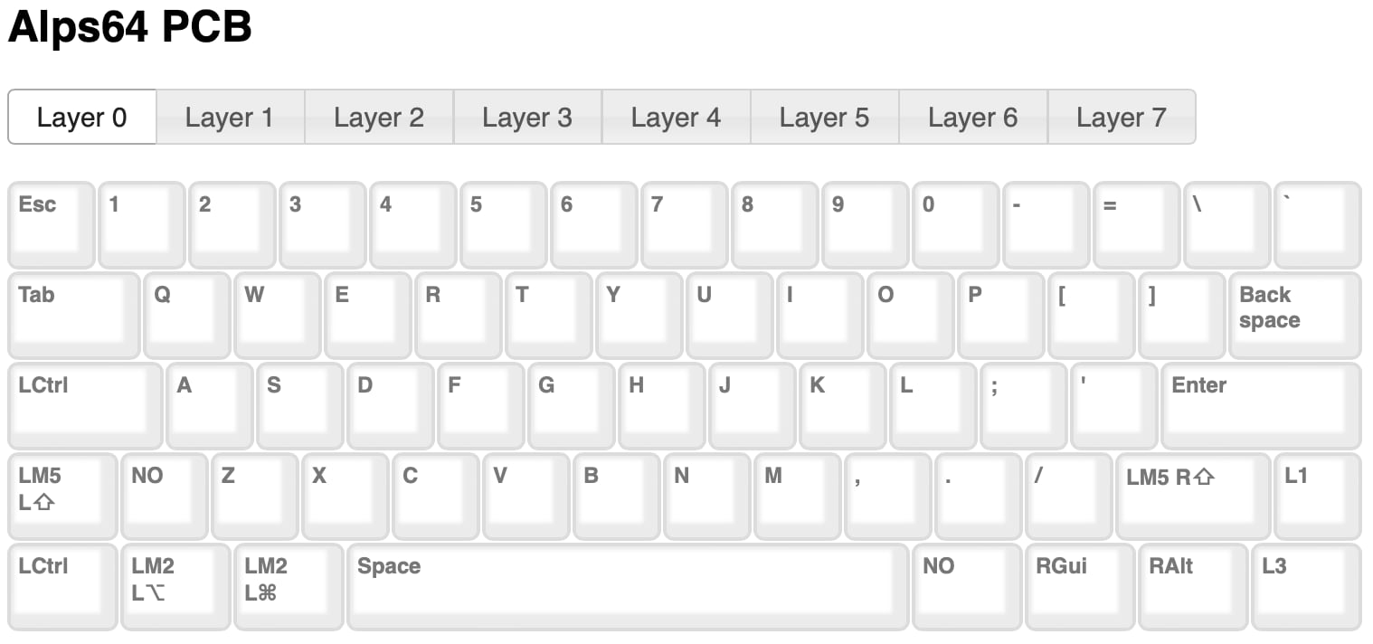Select the Enter key
Image resolution: width=1373 pixels, height=644 pixels.
click(x=1260, y=405)
